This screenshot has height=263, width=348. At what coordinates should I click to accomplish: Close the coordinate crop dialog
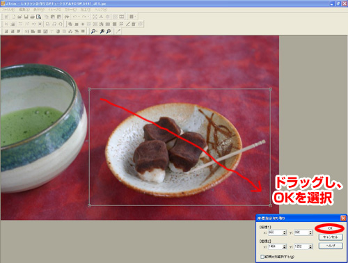point(343,218)
